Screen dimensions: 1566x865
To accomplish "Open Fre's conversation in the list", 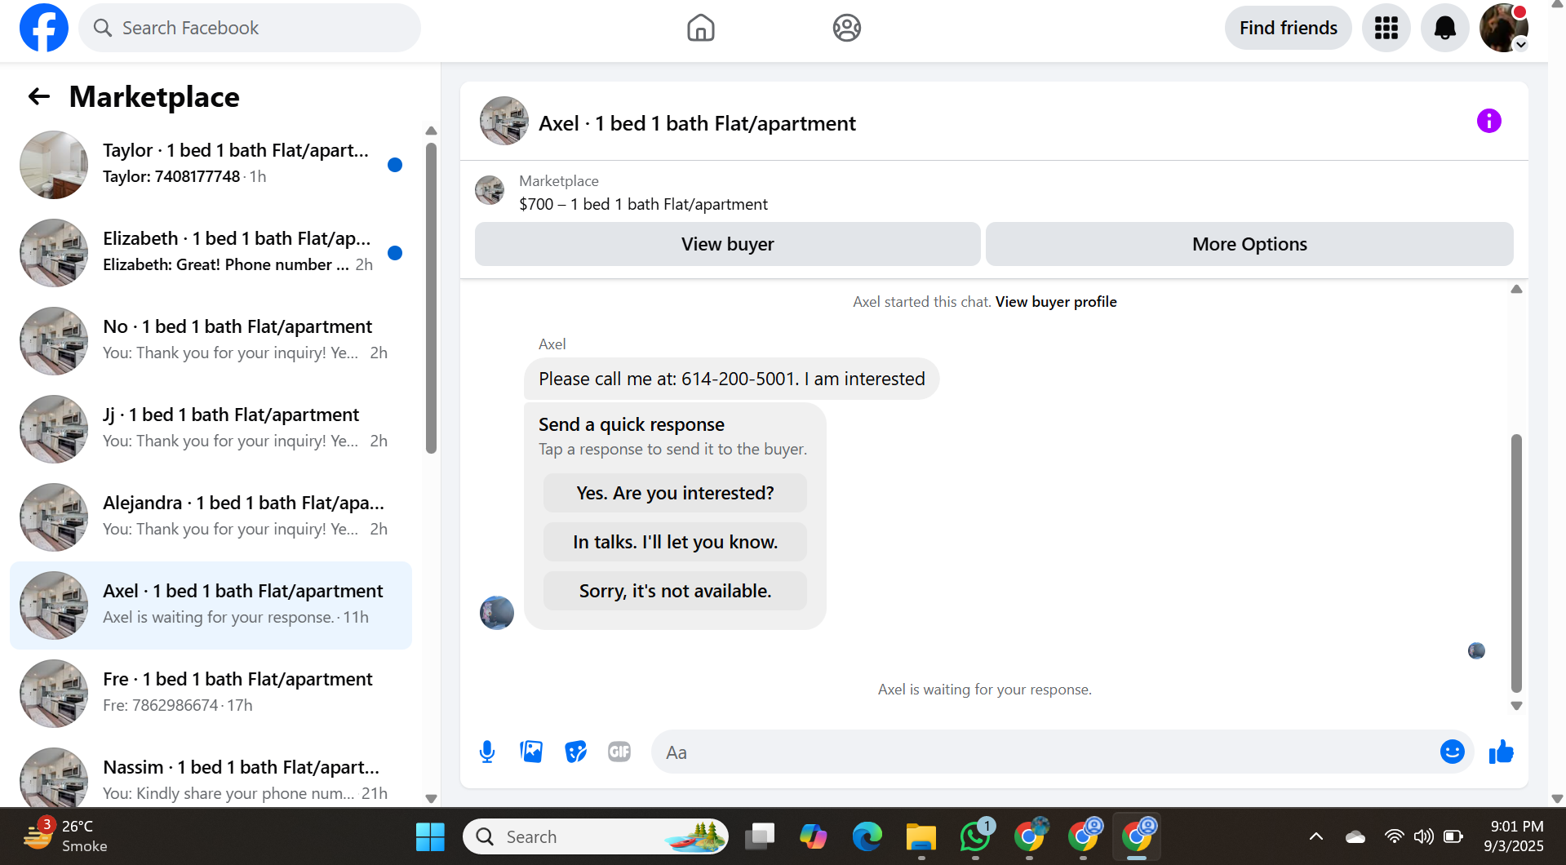I will 211,693.
